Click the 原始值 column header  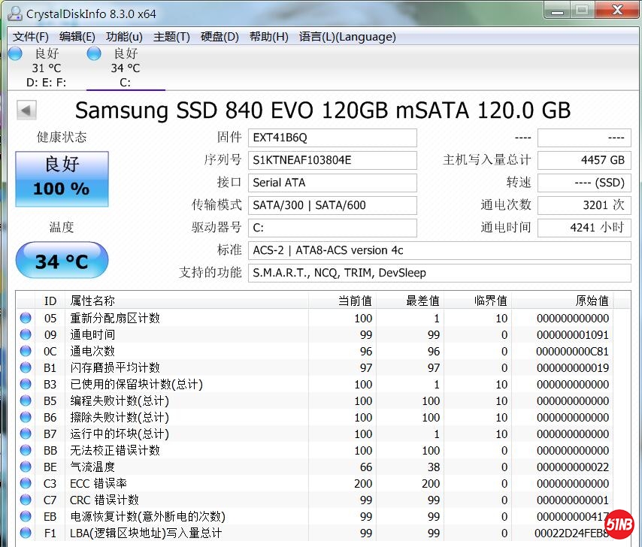click(592, 301)
